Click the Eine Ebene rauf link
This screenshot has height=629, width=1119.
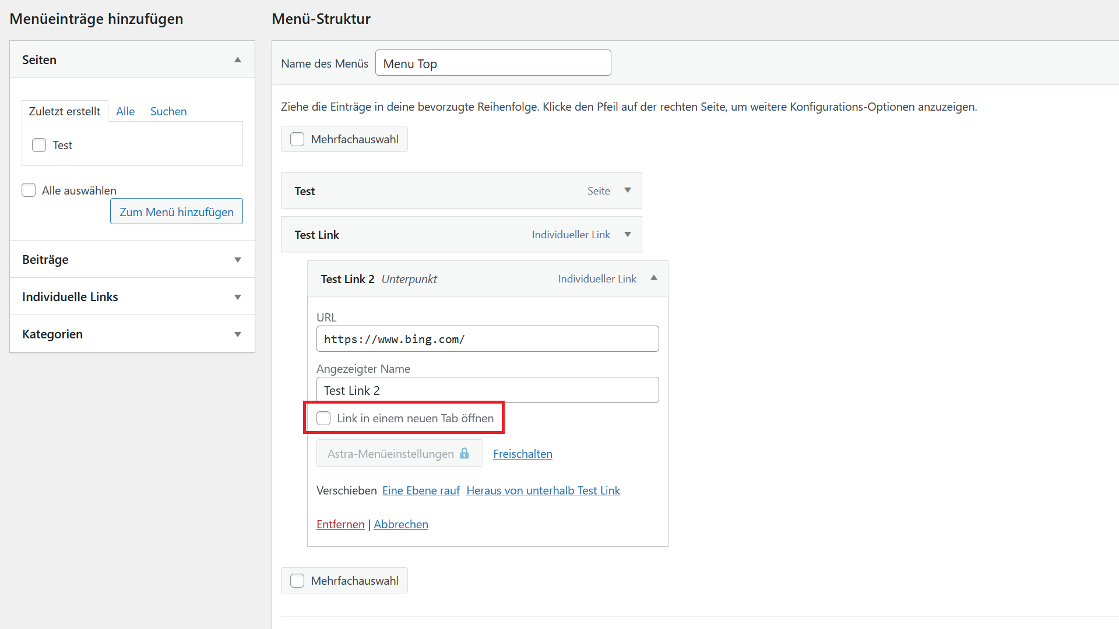421,490
